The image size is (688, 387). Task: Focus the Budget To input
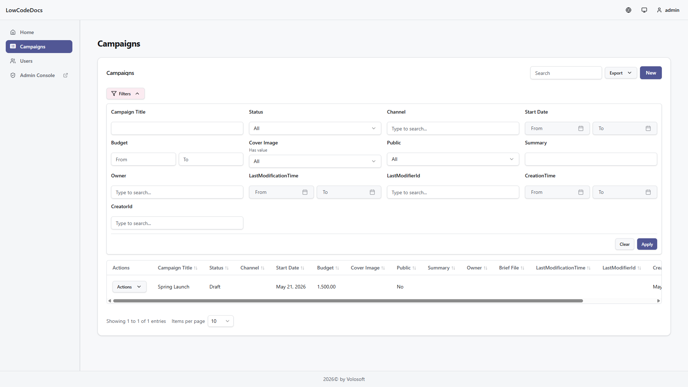click(211, 159)
